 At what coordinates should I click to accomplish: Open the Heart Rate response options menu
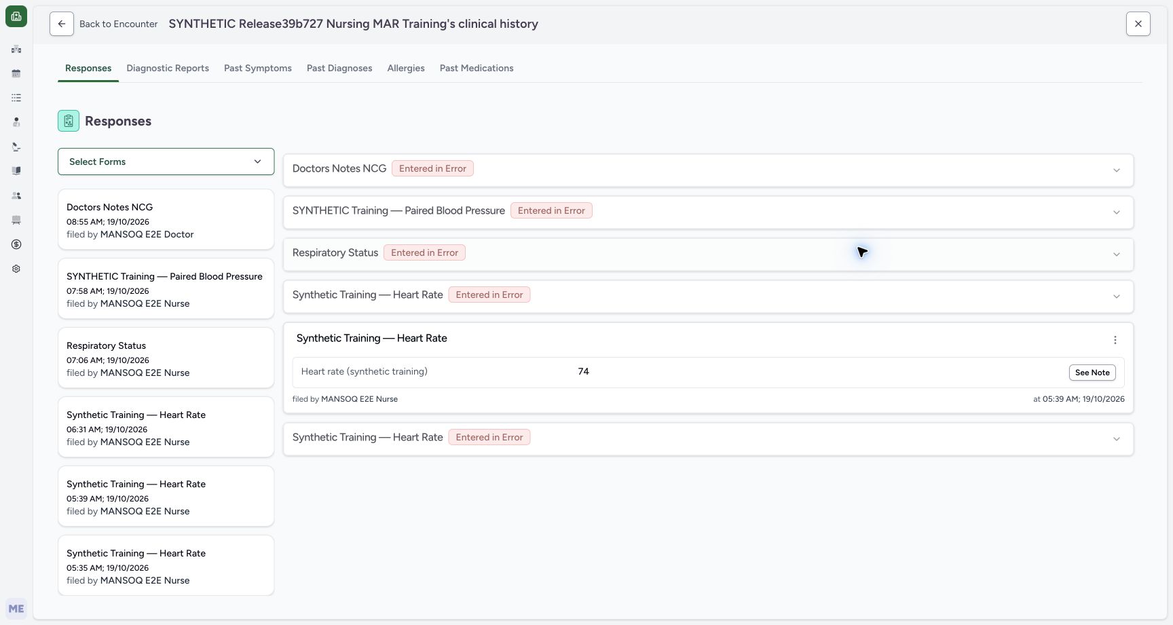coord(1115,340)
